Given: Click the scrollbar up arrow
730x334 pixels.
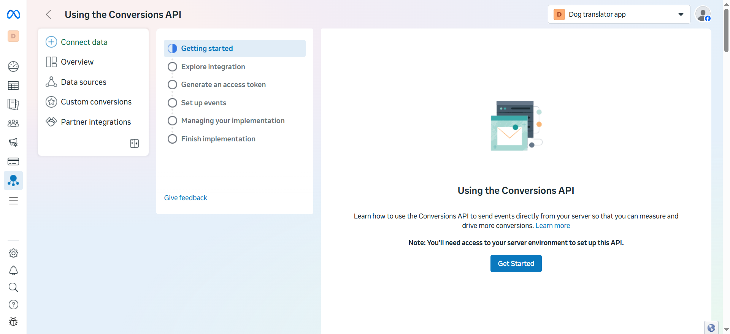Looking at the screenshot, I should (x=726, y=4).
